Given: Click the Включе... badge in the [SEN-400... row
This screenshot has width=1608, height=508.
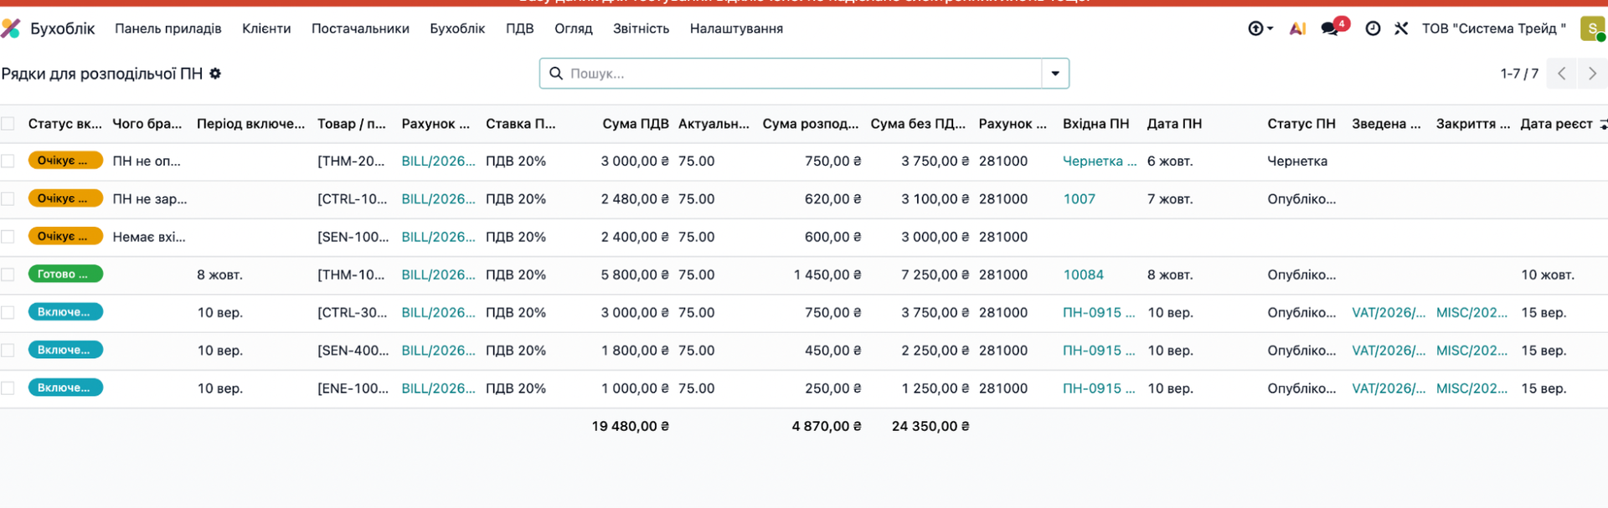Looking at the screenshot, I should [65, 350].
